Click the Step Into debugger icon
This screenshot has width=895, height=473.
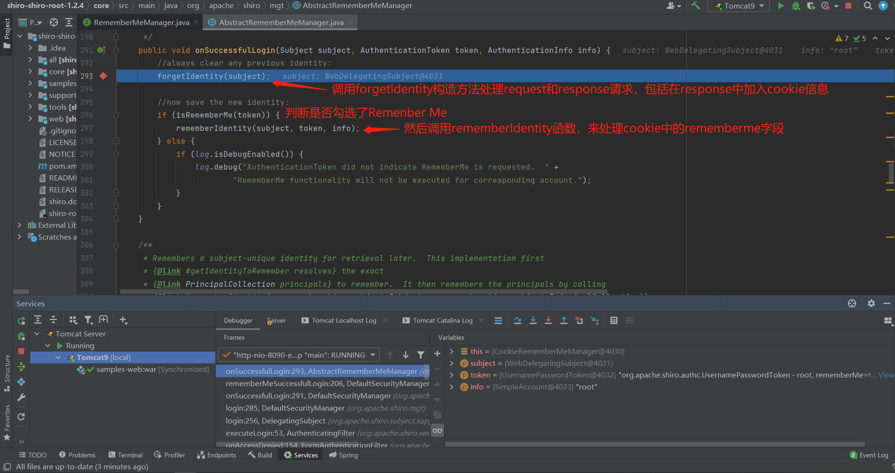(533, 320)
